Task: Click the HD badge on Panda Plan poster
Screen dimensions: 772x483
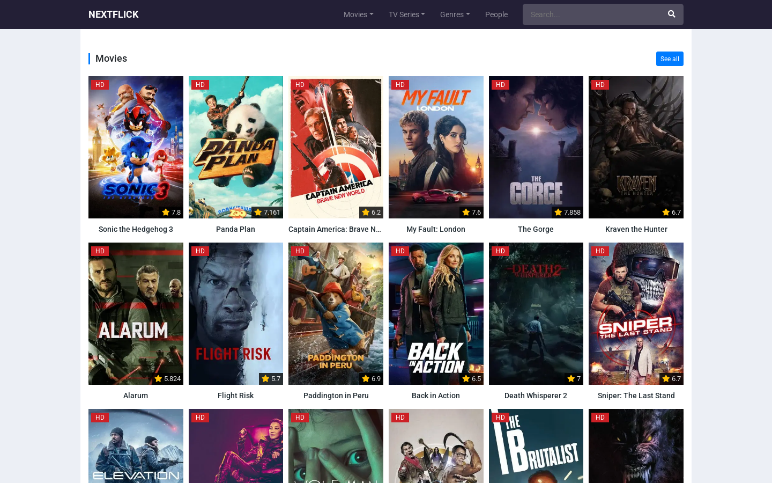Action: point(200,85)
